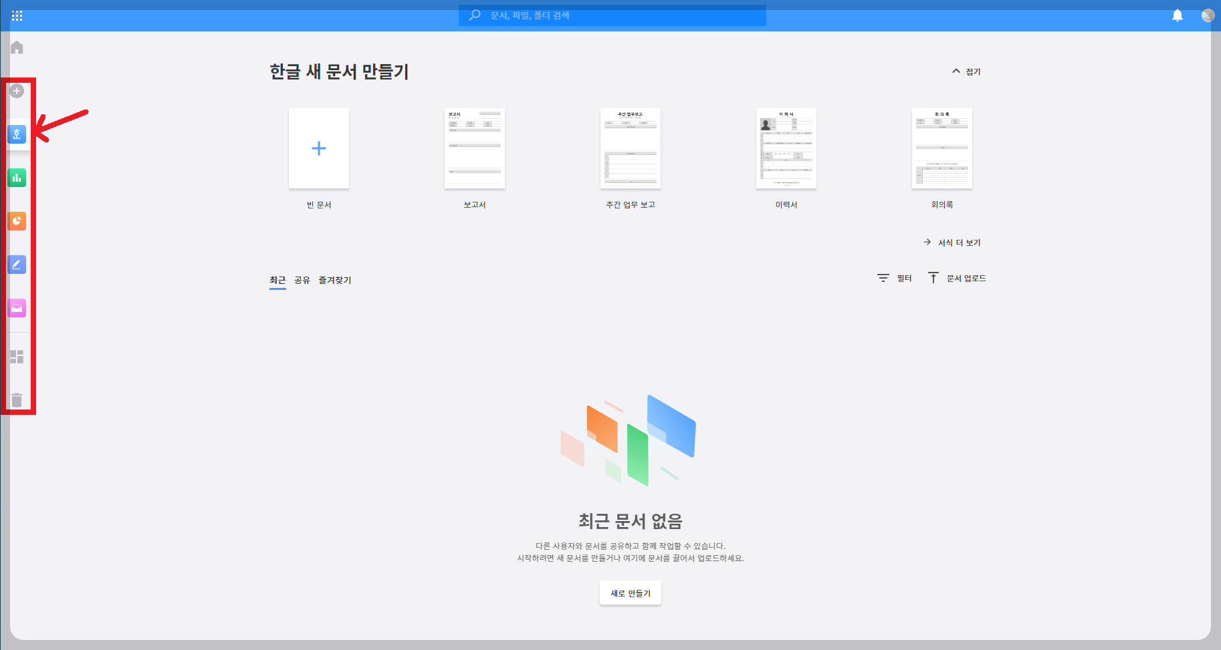Choose the 보고서 report template
The height and width of the screenshot is (650, 1221).
pyautogui.click(x=475, y=148)
